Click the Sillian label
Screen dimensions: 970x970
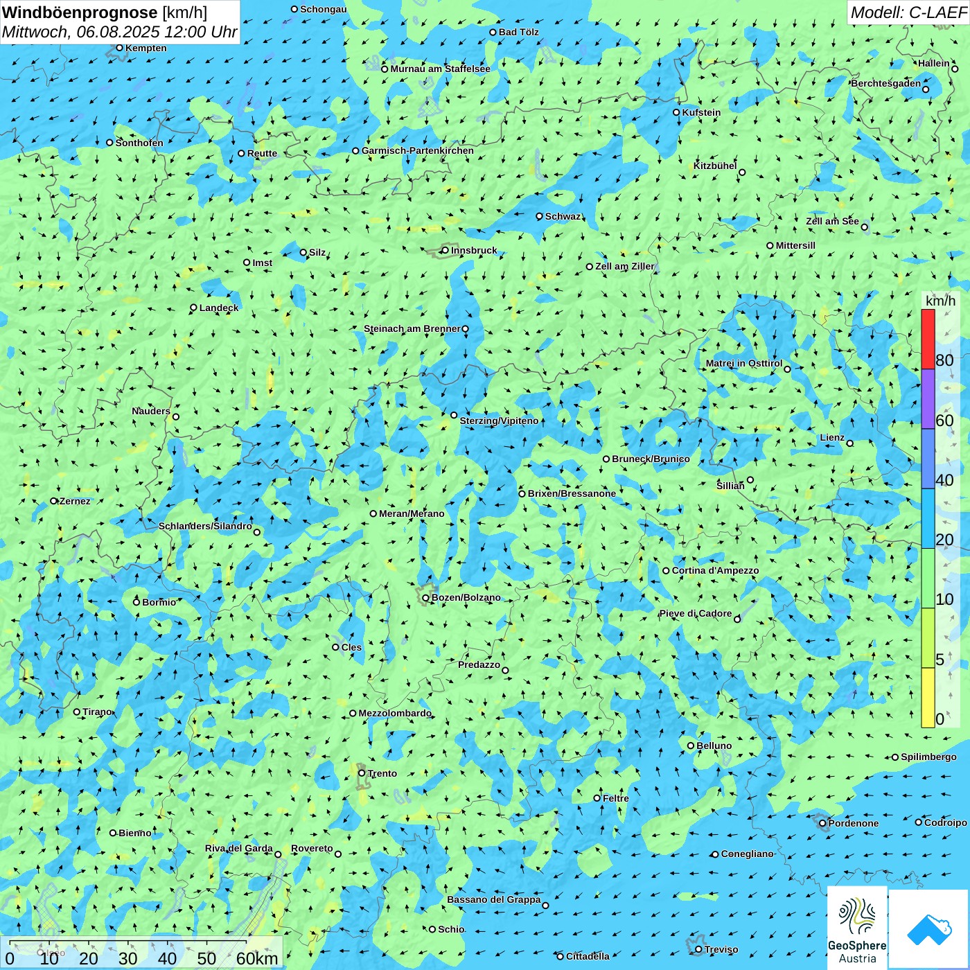pos(730,486)
